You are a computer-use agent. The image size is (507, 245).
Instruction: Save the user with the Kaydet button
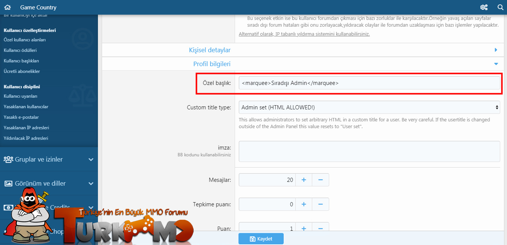coord(261,239)
